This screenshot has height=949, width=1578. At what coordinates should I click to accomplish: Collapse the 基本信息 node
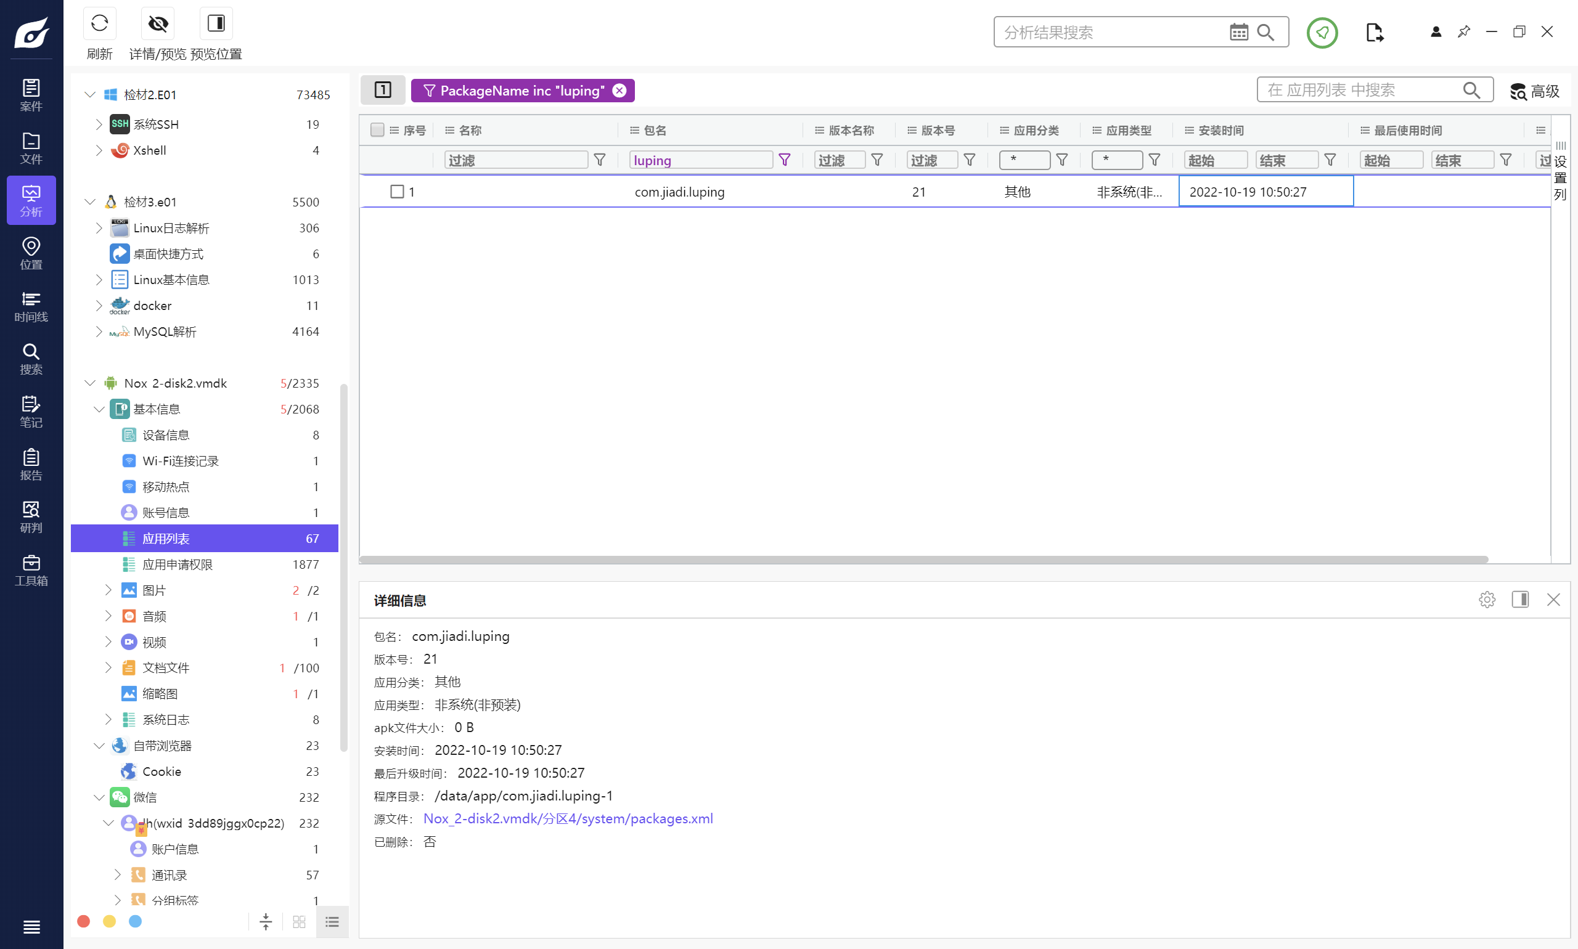click(x=99, y=409)
